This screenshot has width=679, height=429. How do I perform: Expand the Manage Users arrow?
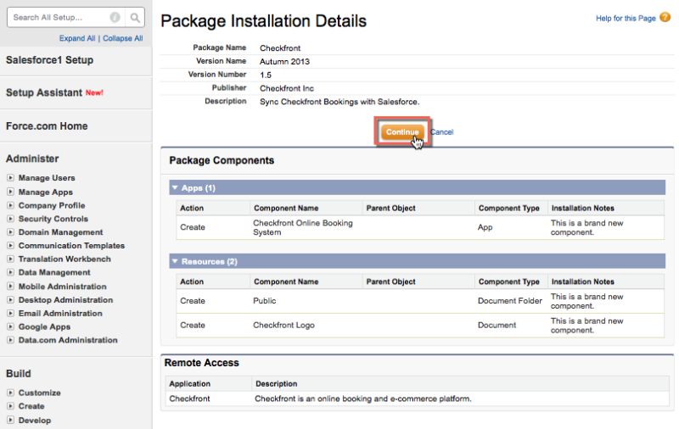(x=10, y=178)
